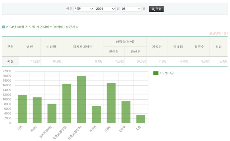Image resolution: width=230 pixels, height=141 pixels.
Task: Click the 칼국수 bar in the chart
Action: pyautogui.click(x=126, y=112)
